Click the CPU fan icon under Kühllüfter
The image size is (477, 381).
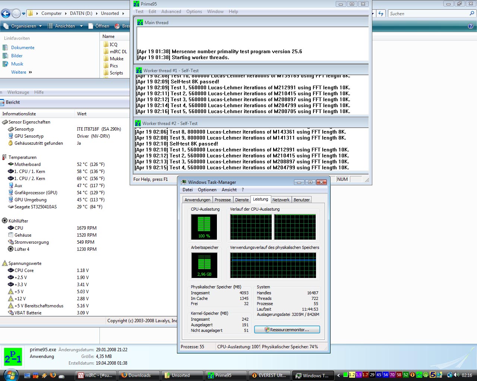click(11, 228)
